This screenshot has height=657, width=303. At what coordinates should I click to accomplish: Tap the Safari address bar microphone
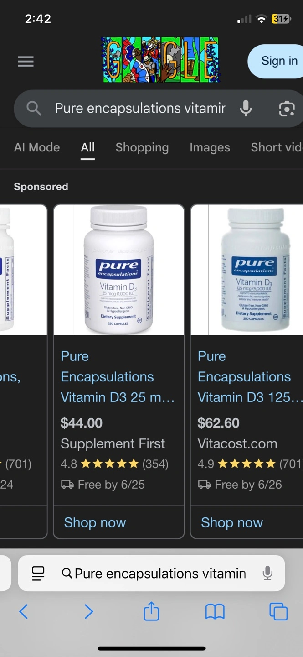pyautogui.click(x=267, y=573)
